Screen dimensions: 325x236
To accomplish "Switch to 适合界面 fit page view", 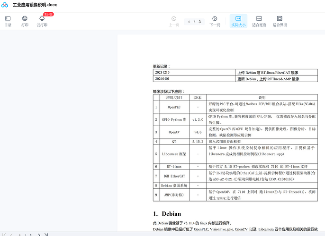I will 280,21.
